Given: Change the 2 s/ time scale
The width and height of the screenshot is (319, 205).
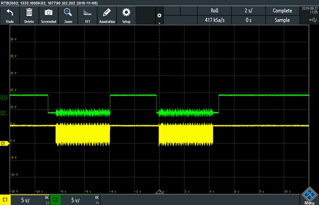Looking at the screenshot, I should [248, 11].
